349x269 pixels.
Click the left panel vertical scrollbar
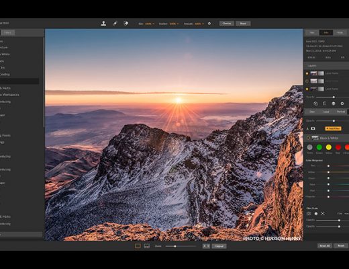point(44,83)
